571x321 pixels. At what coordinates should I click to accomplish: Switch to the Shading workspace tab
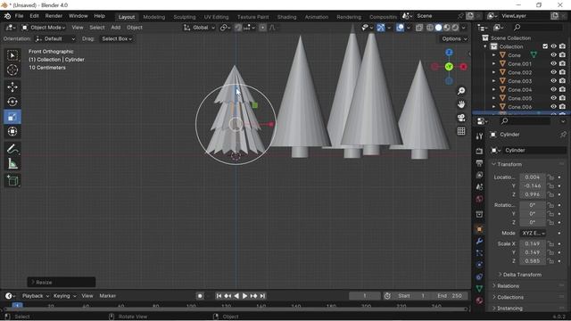[286, 17]
